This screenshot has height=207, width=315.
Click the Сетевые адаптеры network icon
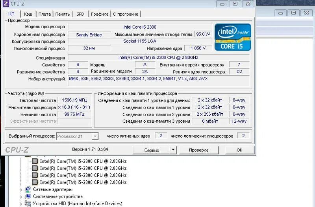coord(28,189)
